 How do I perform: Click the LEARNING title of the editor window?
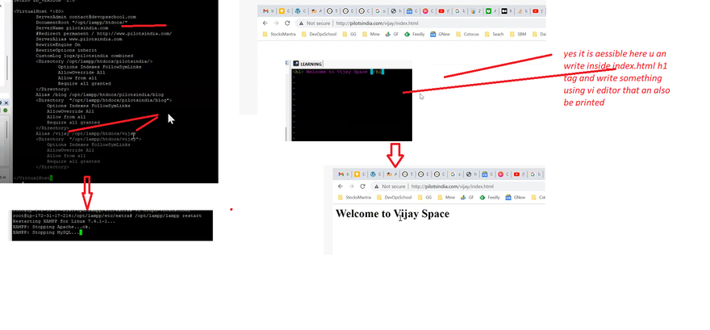(x=313, y=63)
